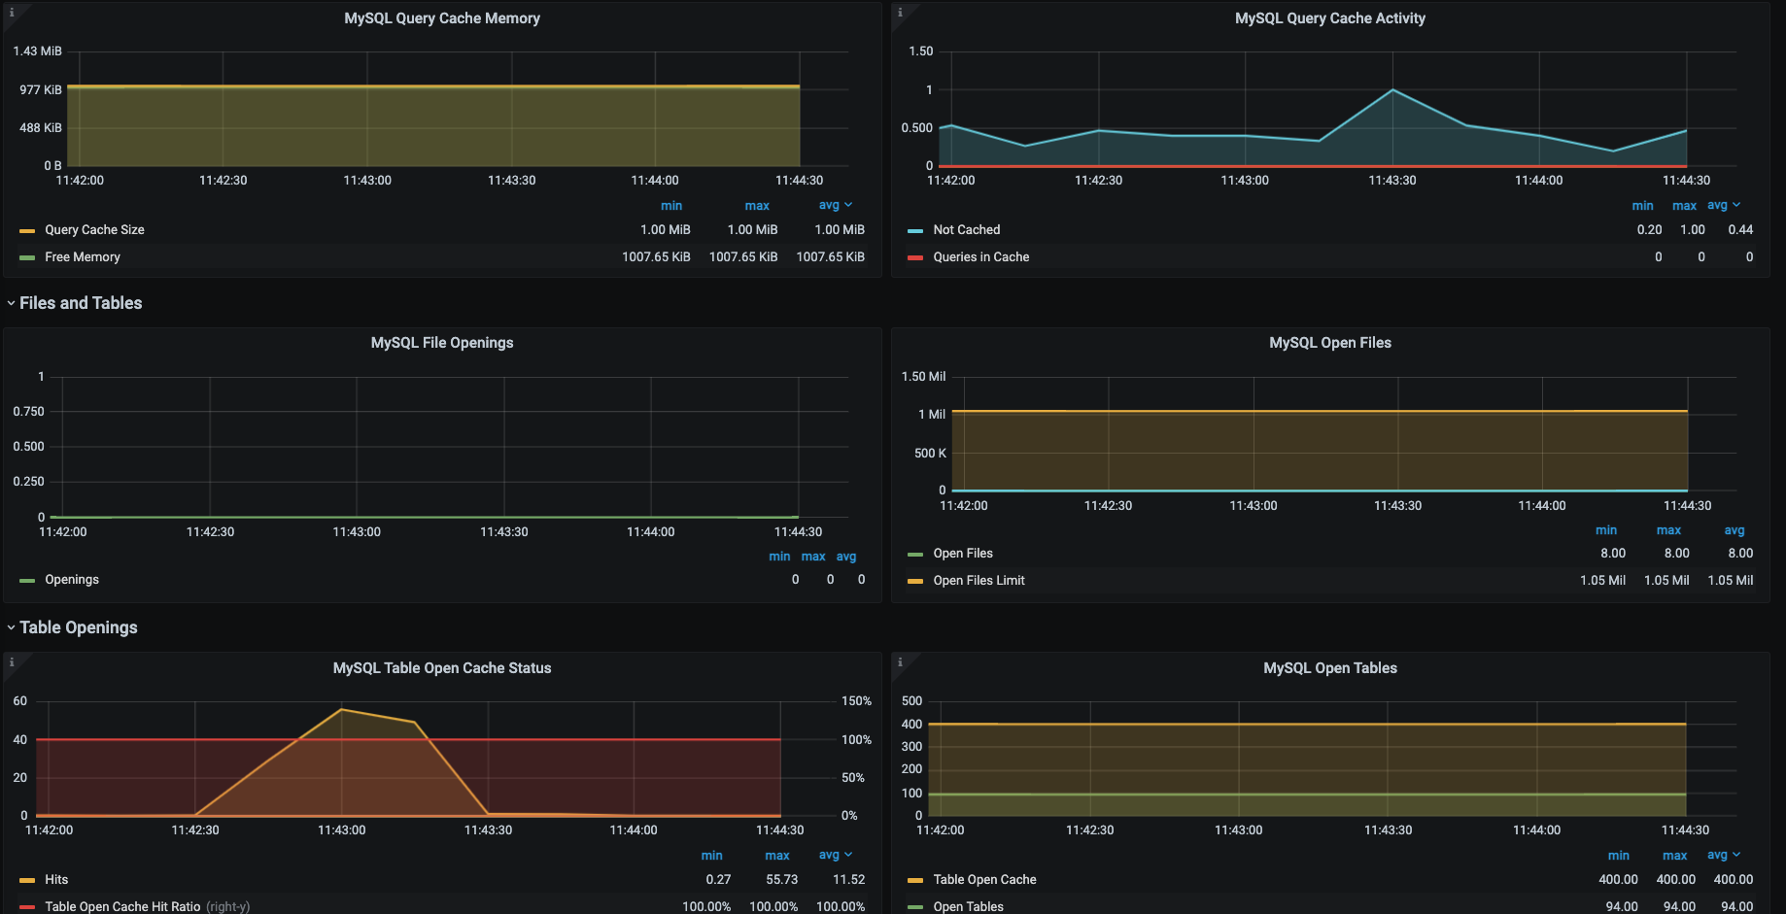
Task: Open MySQL Query Cache Memory panel title menu
Action: [442, 18]
